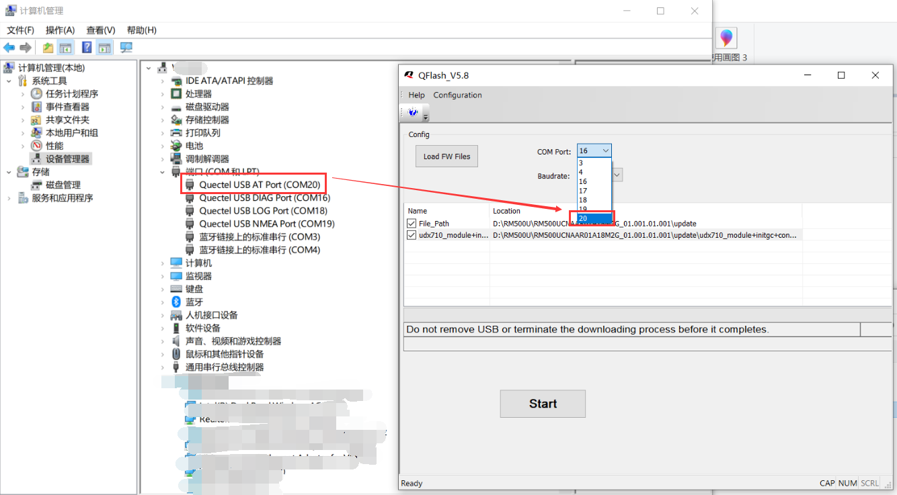The image size is (897, 495).
Task: Toggle the show/hide console tree icon
Action: click(65, 48)
